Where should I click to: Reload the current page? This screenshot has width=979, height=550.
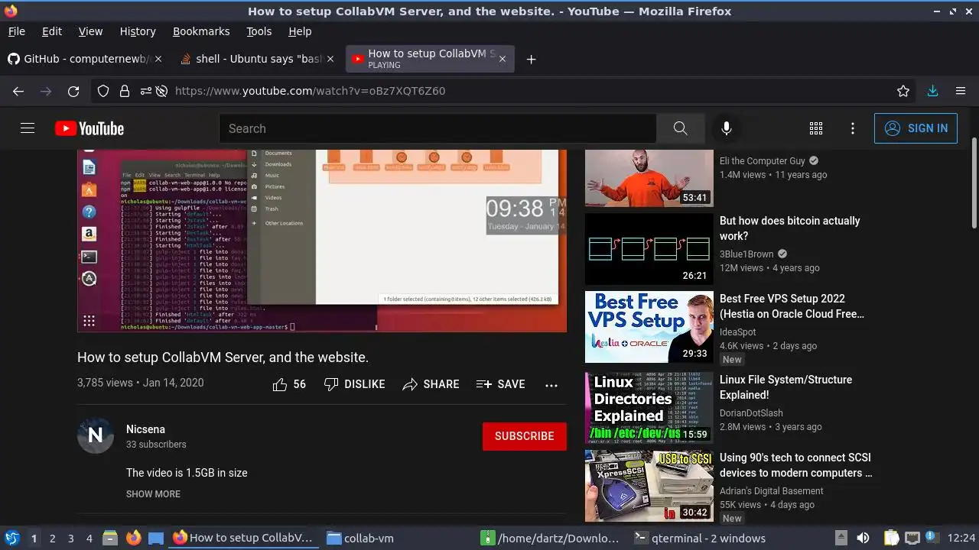pos(73,91)
